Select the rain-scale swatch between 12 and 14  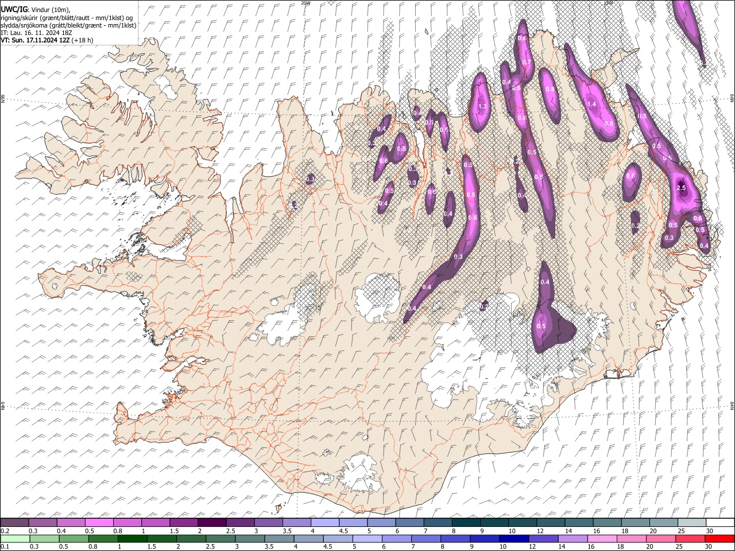543,538
